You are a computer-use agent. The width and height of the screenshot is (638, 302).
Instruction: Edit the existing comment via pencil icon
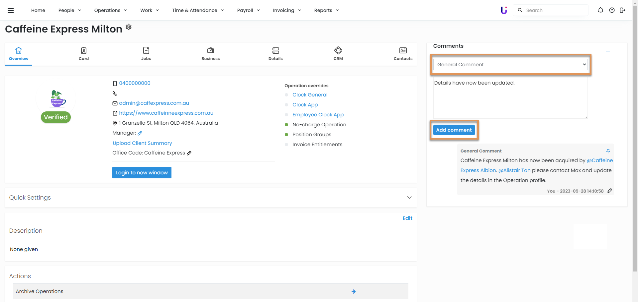pos(609,191)
